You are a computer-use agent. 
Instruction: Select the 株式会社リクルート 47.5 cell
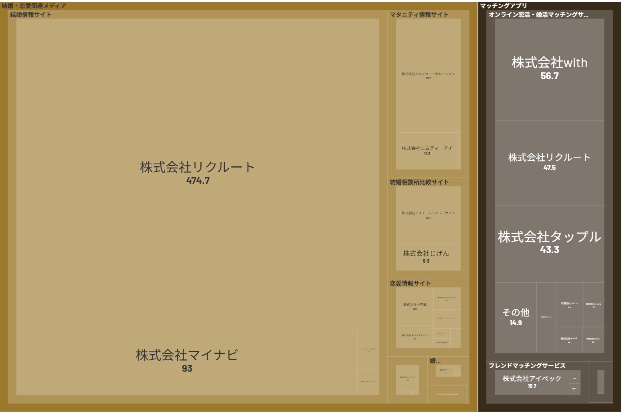[x=550, y=163]
